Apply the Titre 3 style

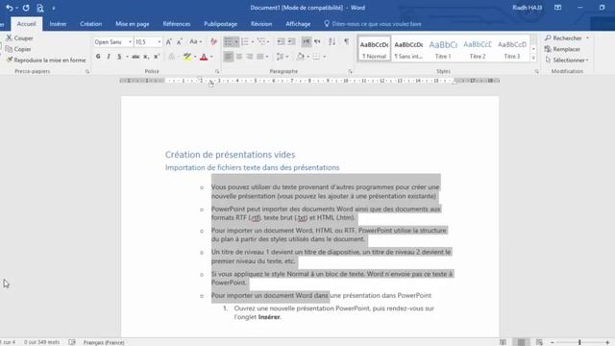click(512, 49)
